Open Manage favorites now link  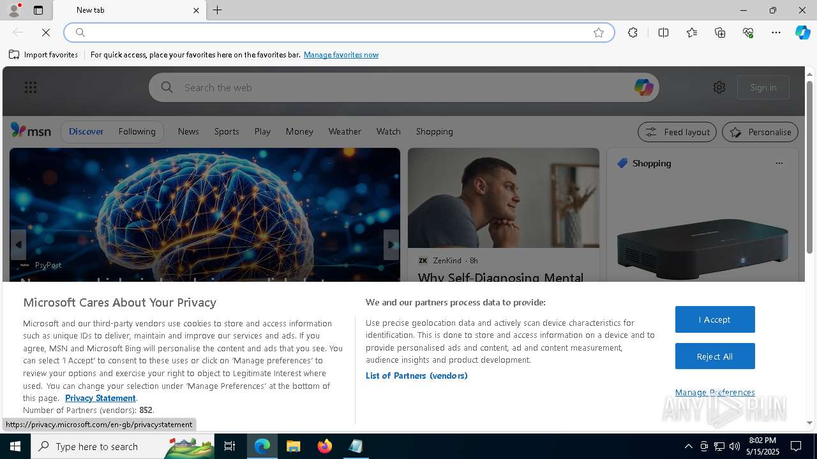(341, 55)
